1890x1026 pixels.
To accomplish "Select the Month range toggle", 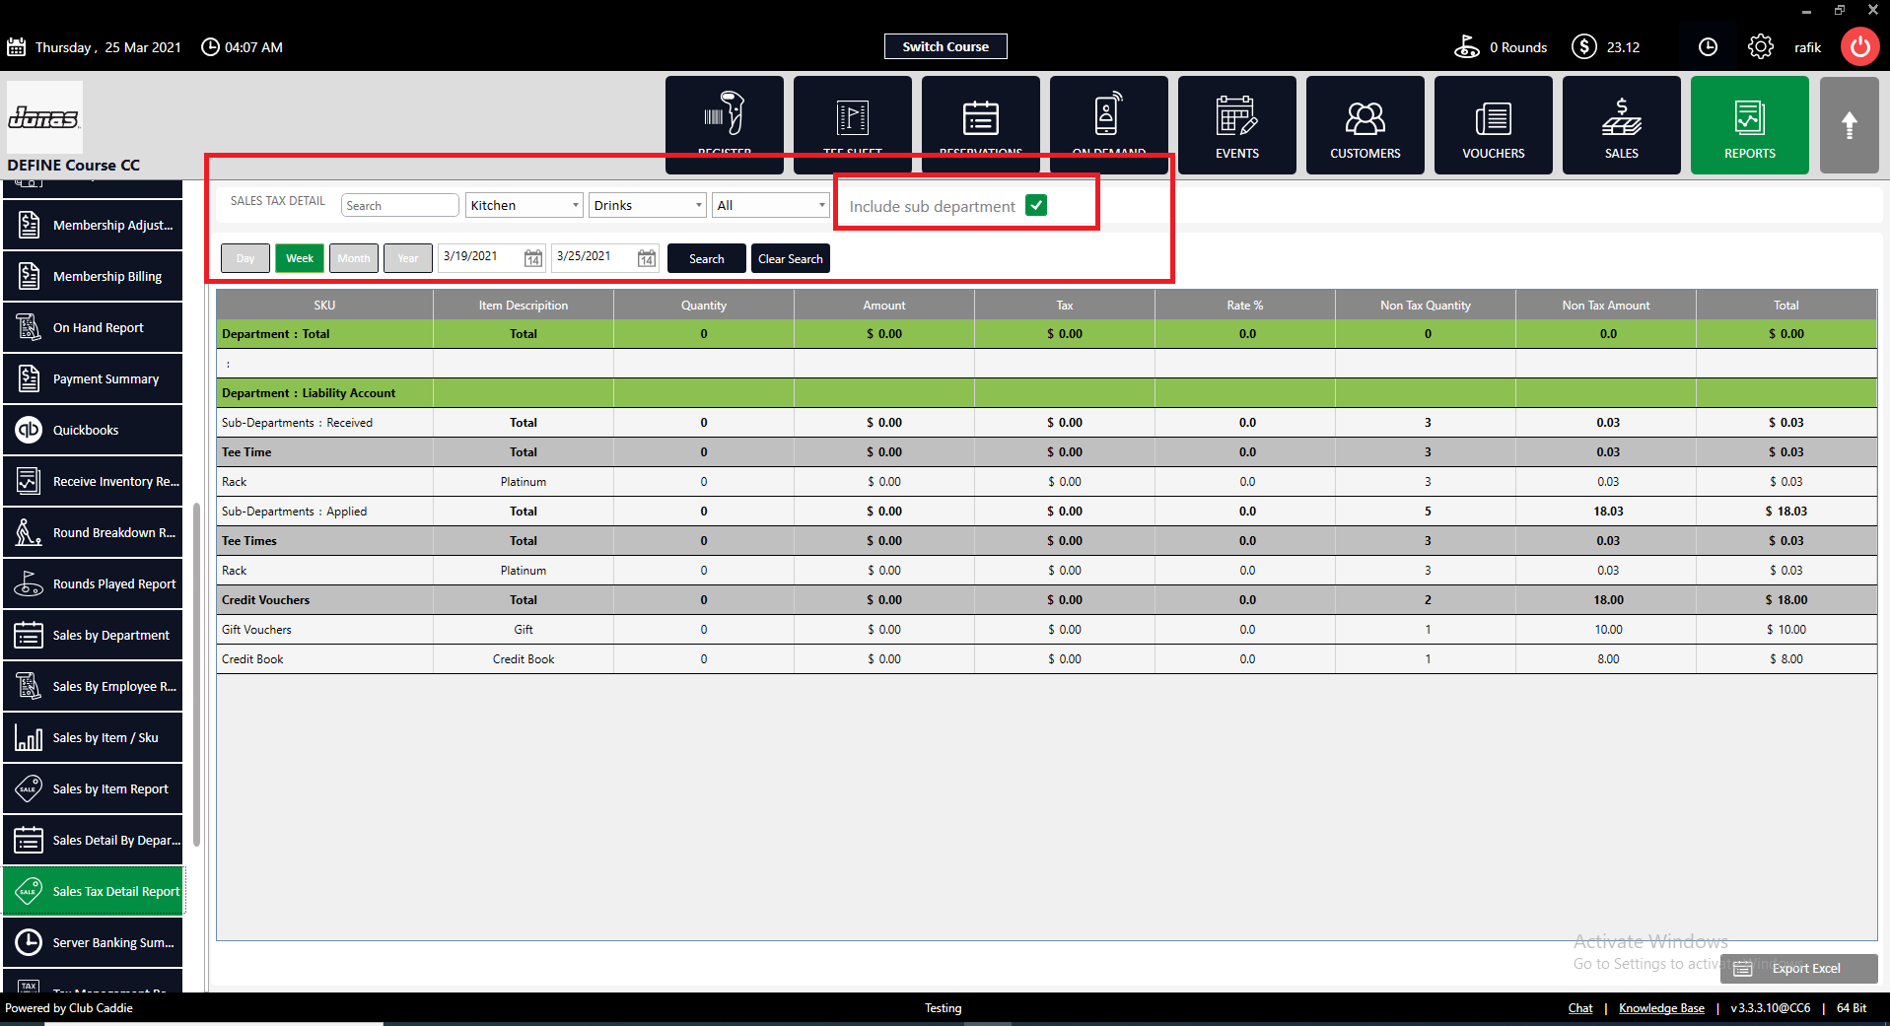I will 354,258.
